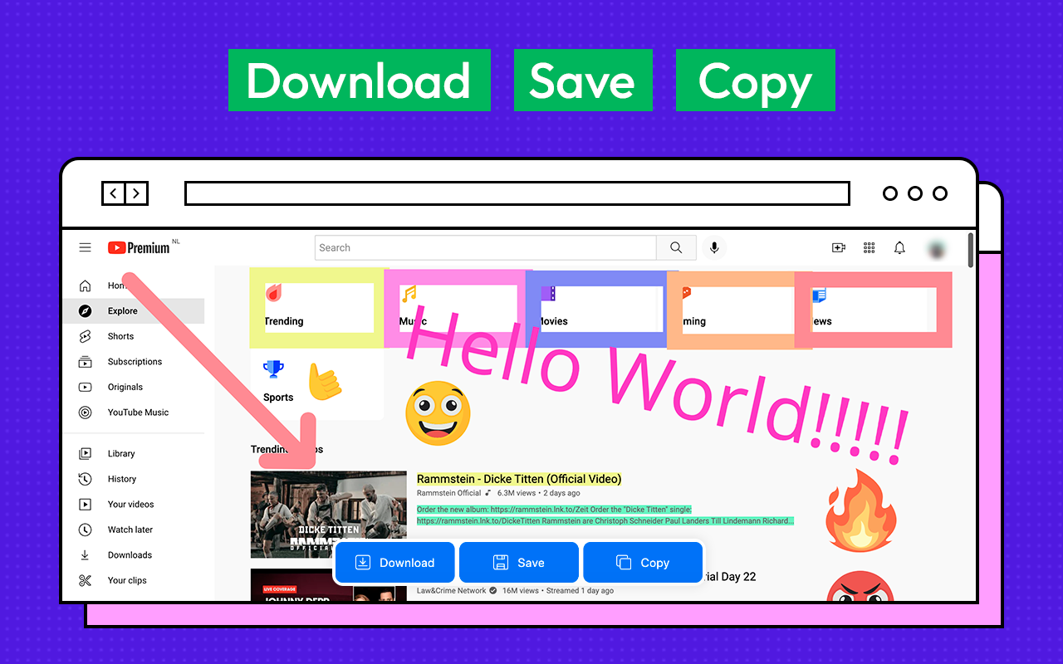
Task: Open Your videos in the sidebar
Action: [x=133, y=505]
